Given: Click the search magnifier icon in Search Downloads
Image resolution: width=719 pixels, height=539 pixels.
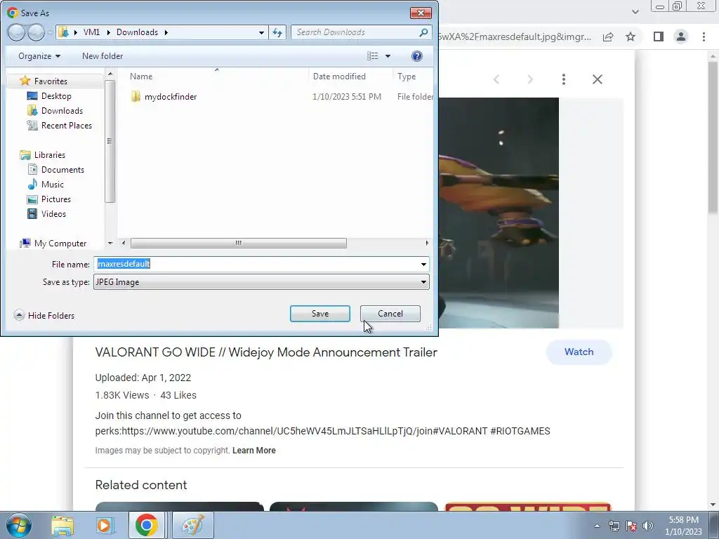Looking at the screenshot, I should pyautogui.click(x=423, y=32).
